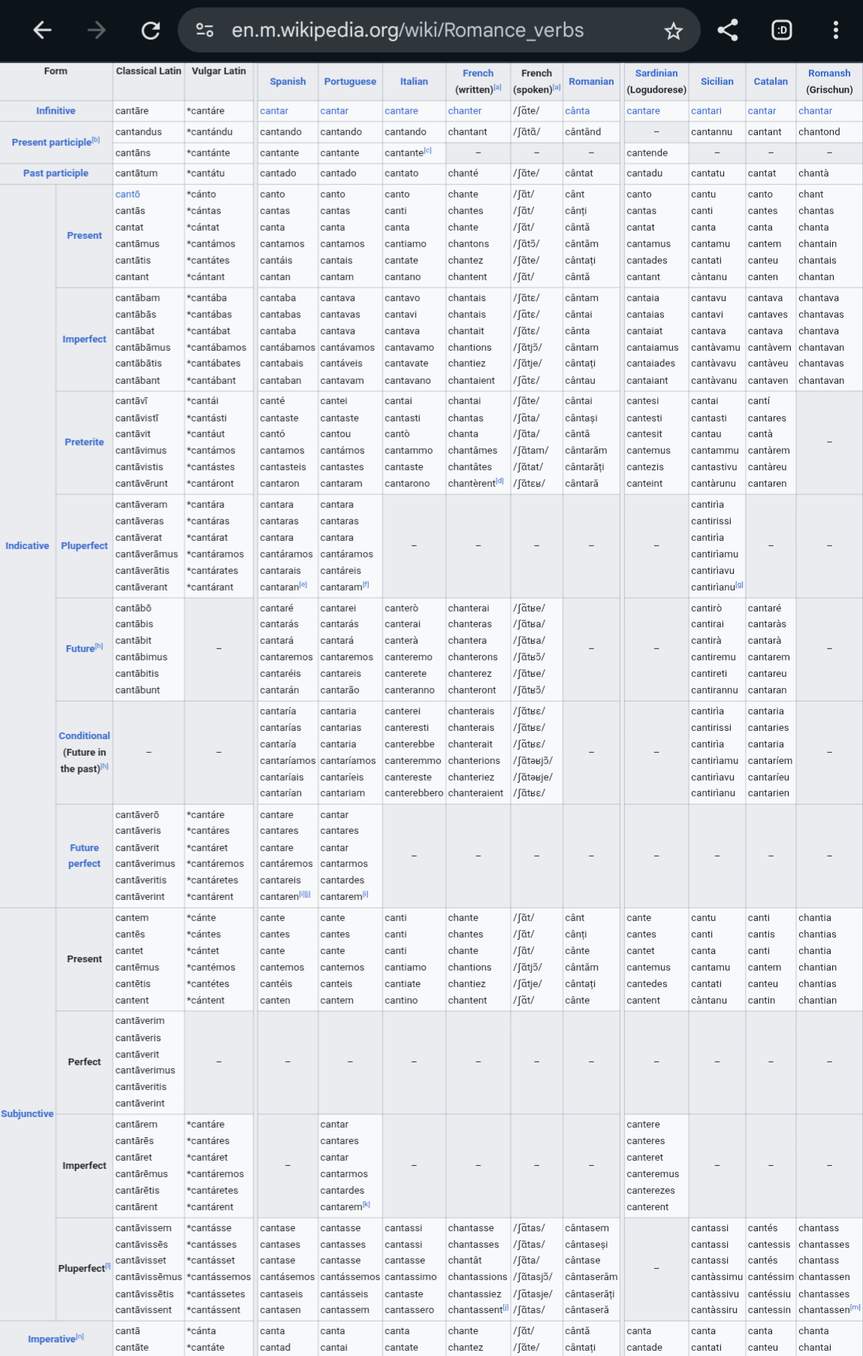Image resolution: width=863 pixels, height=1356 pixels.
Task: Open the Sardinian header link
Action: [656, 73]
